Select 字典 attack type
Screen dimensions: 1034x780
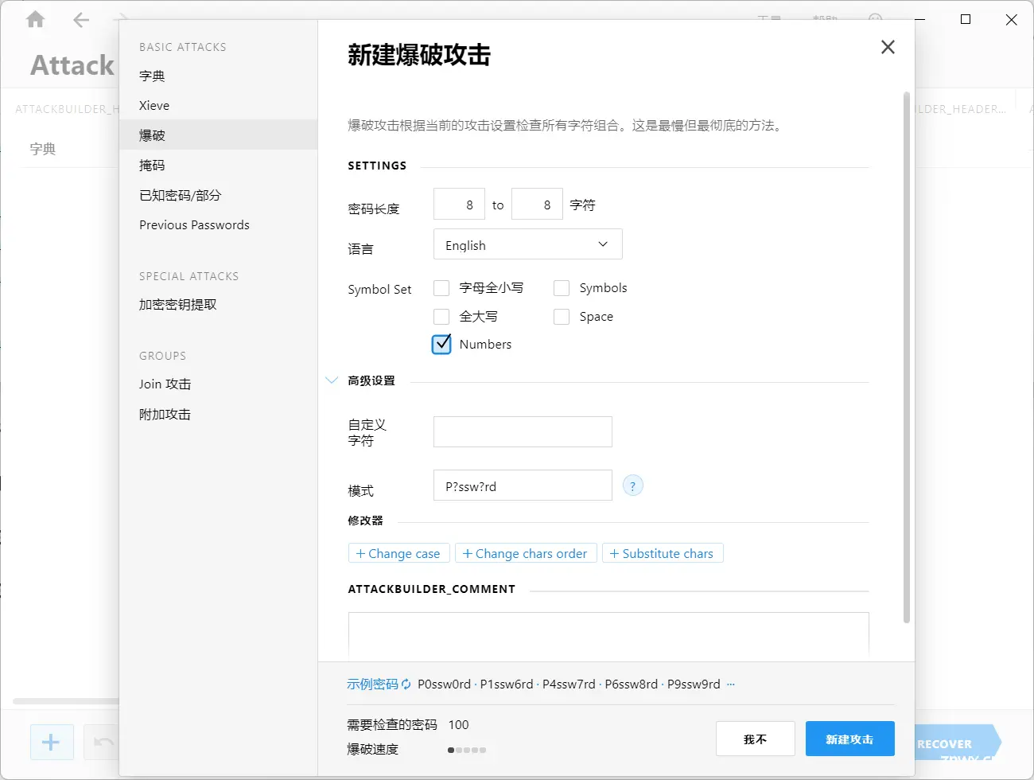tap(218, 76)
